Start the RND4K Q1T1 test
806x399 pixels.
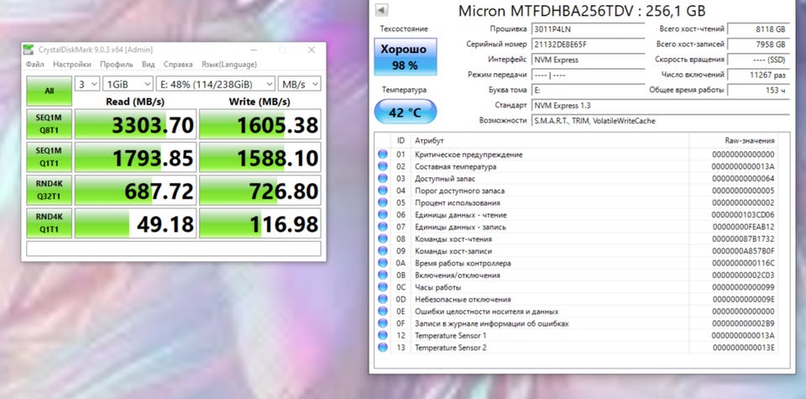click(49, 223)
